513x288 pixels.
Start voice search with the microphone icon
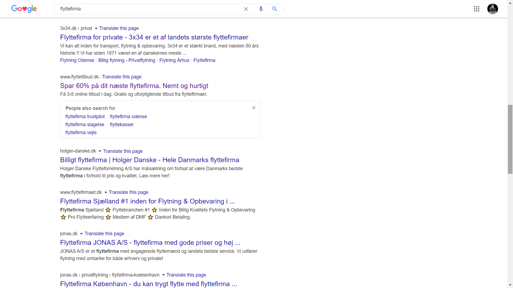[261, 9]
